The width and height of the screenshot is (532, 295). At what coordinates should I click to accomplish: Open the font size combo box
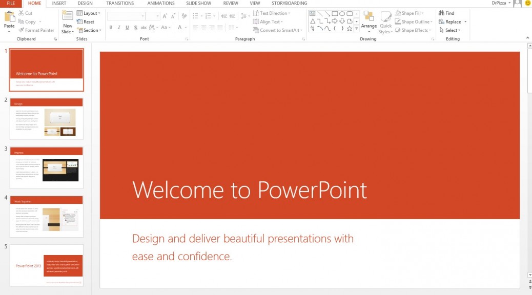153,16
